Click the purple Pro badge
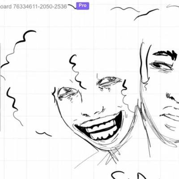Screen dimensions: 179x179 pos(83,6)
